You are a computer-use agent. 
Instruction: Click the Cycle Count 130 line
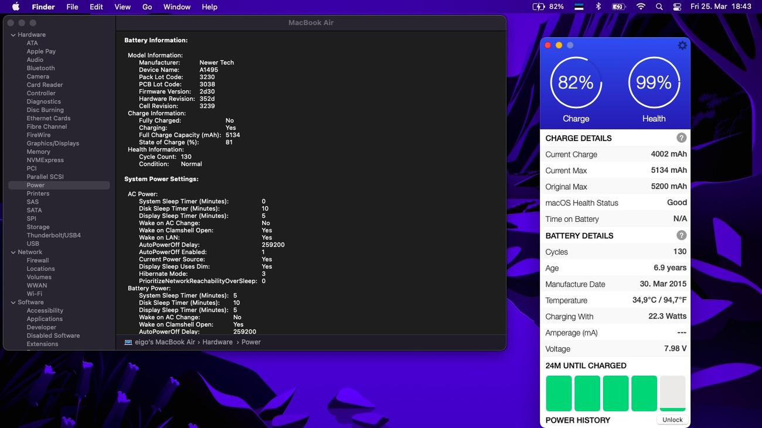coord(165,157)
